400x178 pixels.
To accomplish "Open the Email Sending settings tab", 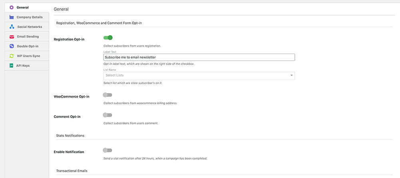I will coord(28,36).
